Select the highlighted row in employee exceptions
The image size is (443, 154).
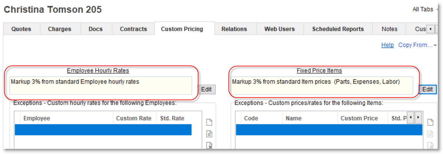pos(103,130)
